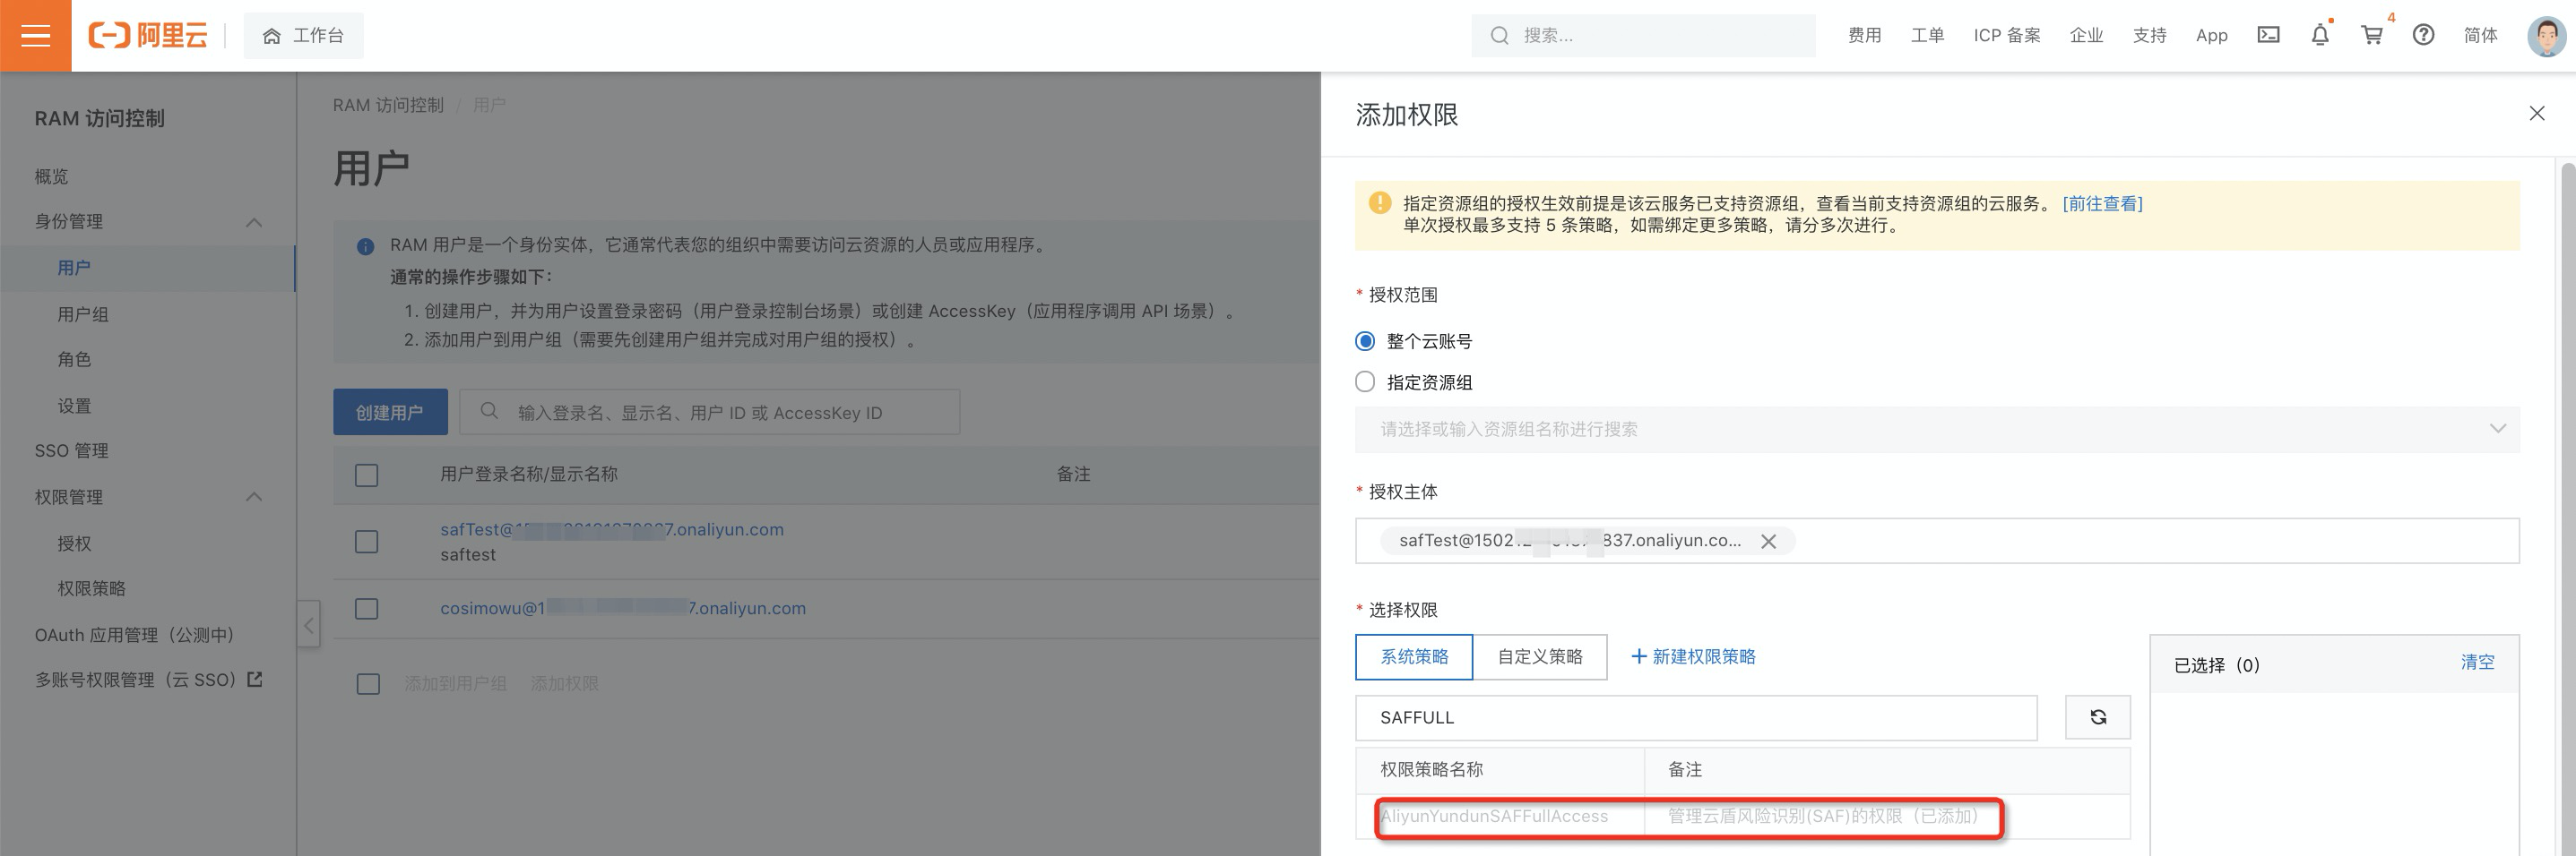Open the notification bell

2320,35
